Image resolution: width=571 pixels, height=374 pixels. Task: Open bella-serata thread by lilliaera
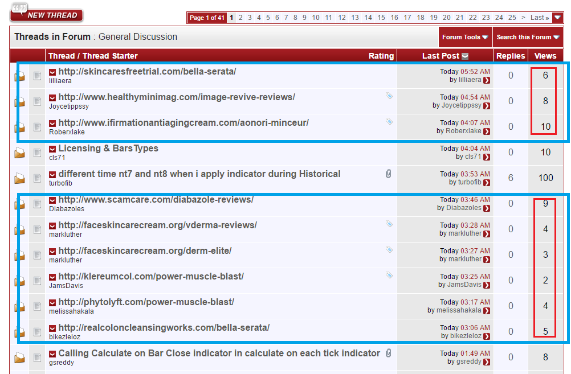tap(147, 71)
